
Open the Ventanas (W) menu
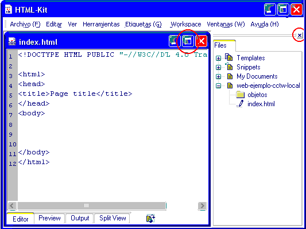226,24
